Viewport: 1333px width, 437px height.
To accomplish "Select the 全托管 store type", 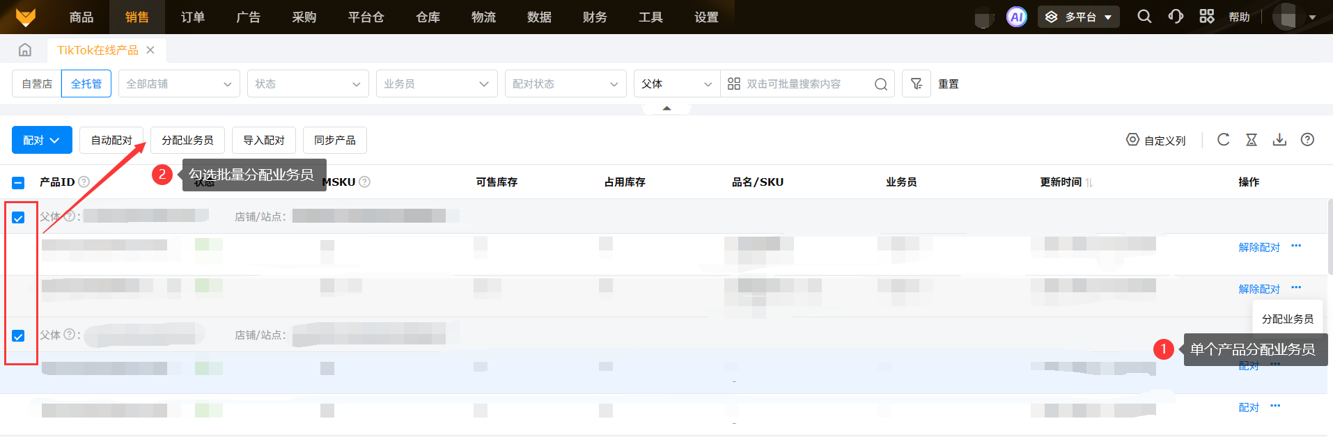I will 86,84.
